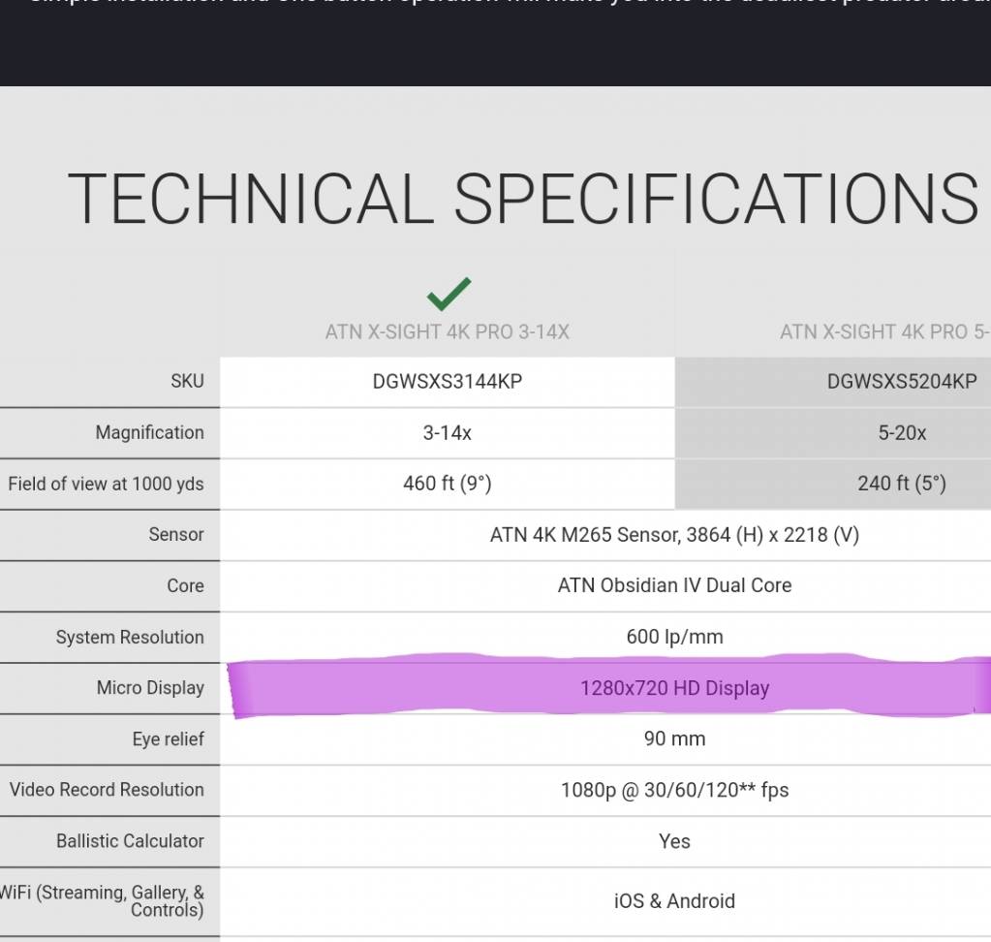Click the System Resolution row label
This screenshot has height=942, width=991.
(130, 637)
